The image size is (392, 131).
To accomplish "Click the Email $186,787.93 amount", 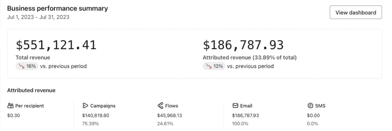I will [246, 116].
